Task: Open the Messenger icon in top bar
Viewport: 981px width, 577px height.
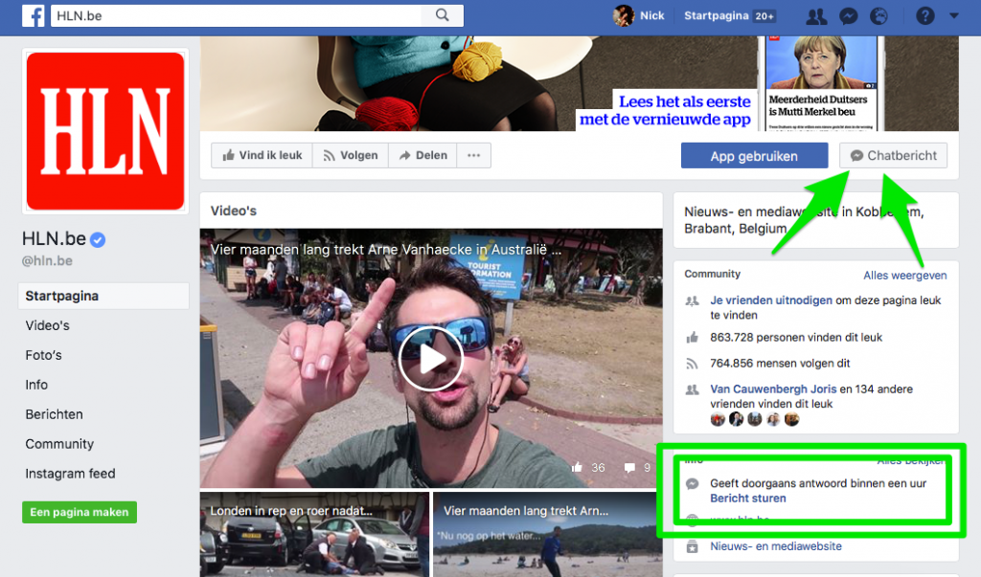Action: click(x=849, y=16)
